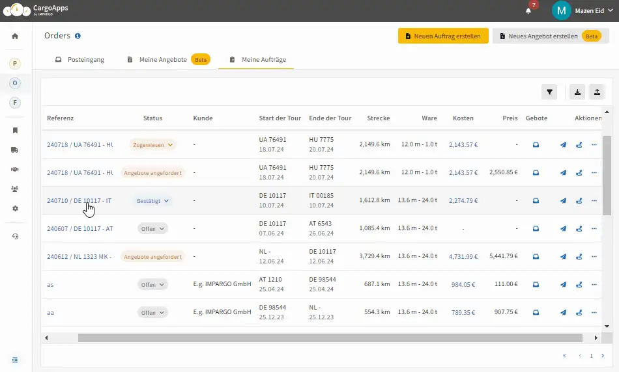Open the P module in the sidebar
This screenshot has width=619, height=372.
point(15,64)
